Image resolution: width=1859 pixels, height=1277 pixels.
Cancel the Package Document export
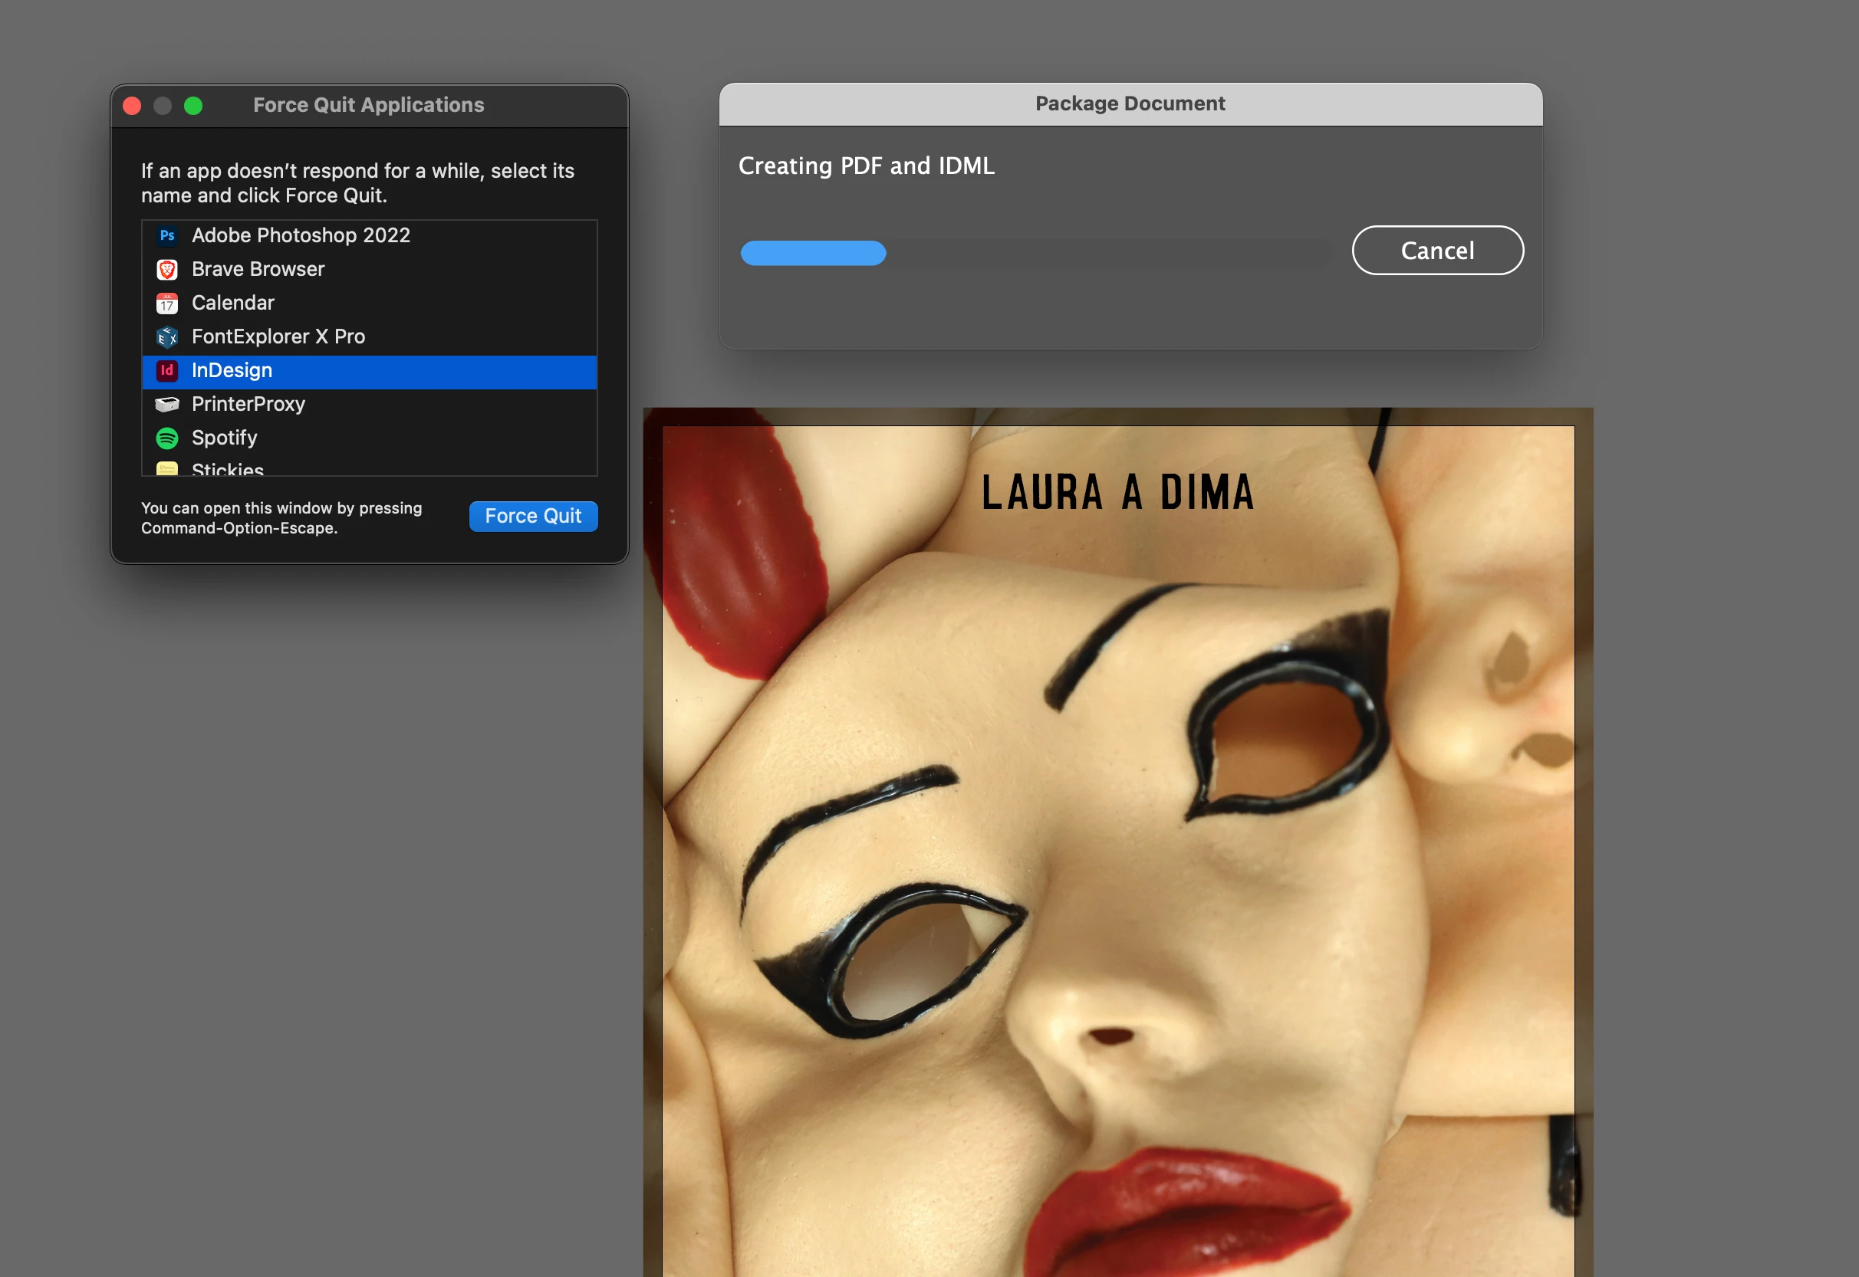point(1436,251)
